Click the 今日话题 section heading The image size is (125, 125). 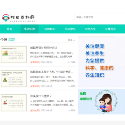point(8,40)
